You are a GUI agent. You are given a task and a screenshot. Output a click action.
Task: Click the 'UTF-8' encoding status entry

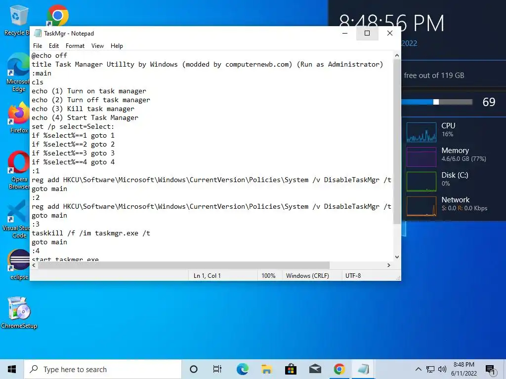tap(353, 276)
